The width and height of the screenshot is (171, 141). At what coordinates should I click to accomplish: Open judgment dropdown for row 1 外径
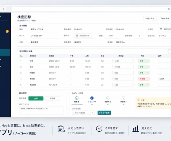coord(144,61)
